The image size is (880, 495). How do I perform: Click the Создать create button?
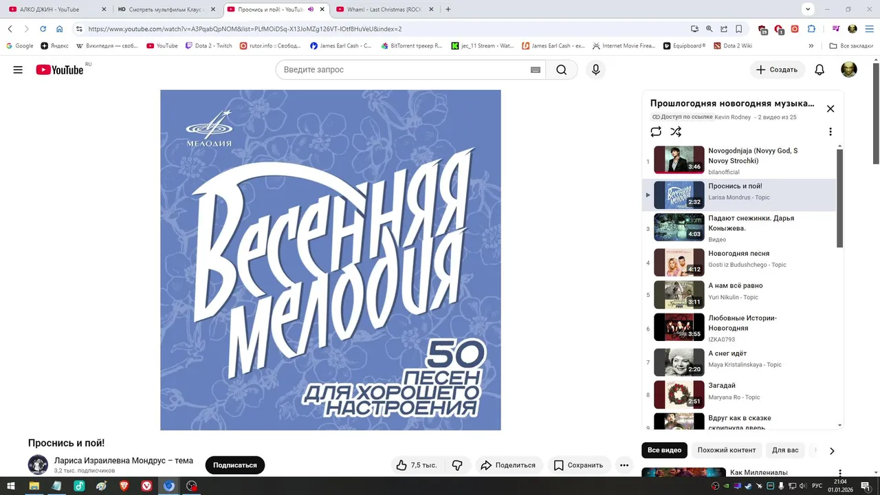pyautogui.click(x=777, y=69)
